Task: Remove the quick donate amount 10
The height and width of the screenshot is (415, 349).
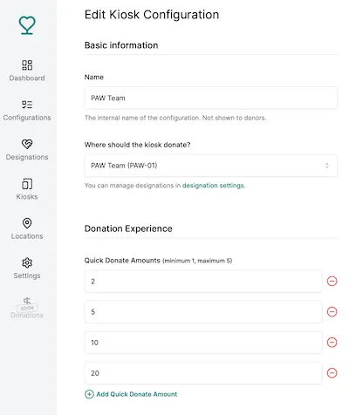Action: coord(332,343)
